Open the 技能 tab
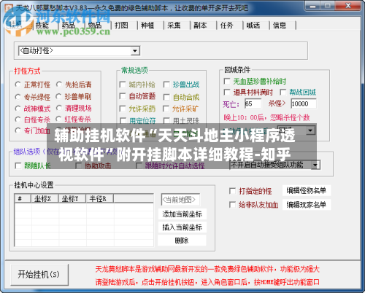 [42, 26]
